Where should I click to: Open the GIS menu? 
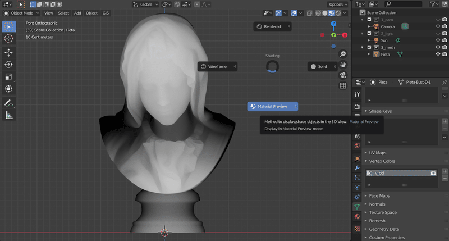pos(106,13)
